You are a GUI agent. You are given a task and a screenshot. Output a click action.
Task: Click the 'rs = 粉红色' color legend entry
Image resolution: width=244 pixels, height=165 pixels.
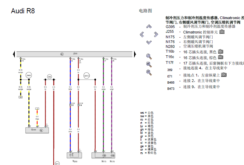(x=148, y=153)
